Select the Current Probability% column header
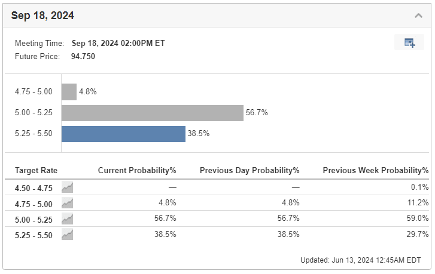This screenshot has width=435, height=274. click(137, 170)
